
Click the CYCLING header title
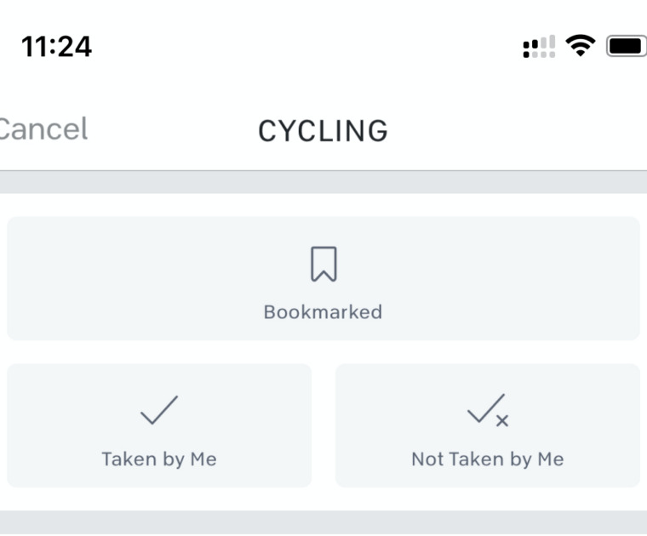[x=323, y=131]
